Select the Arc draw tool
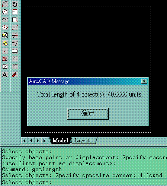The image size is (167, 186). tap(5, 4)
